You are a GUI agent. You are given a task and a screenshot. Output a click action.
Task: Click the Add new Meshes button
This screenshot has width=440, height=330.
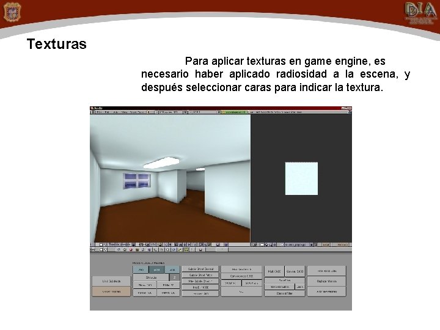(326, 291)
